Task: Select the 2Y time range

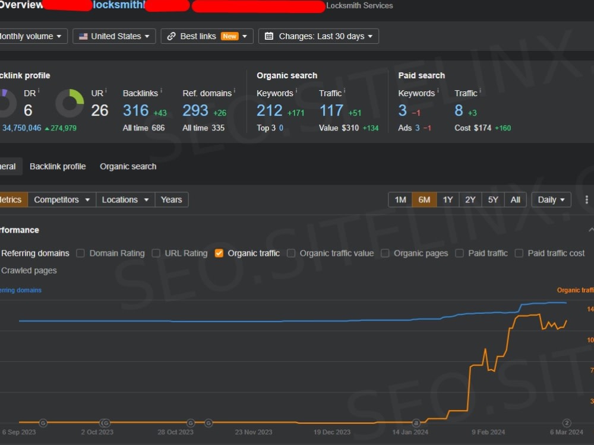Action: (x=470, y=199)
